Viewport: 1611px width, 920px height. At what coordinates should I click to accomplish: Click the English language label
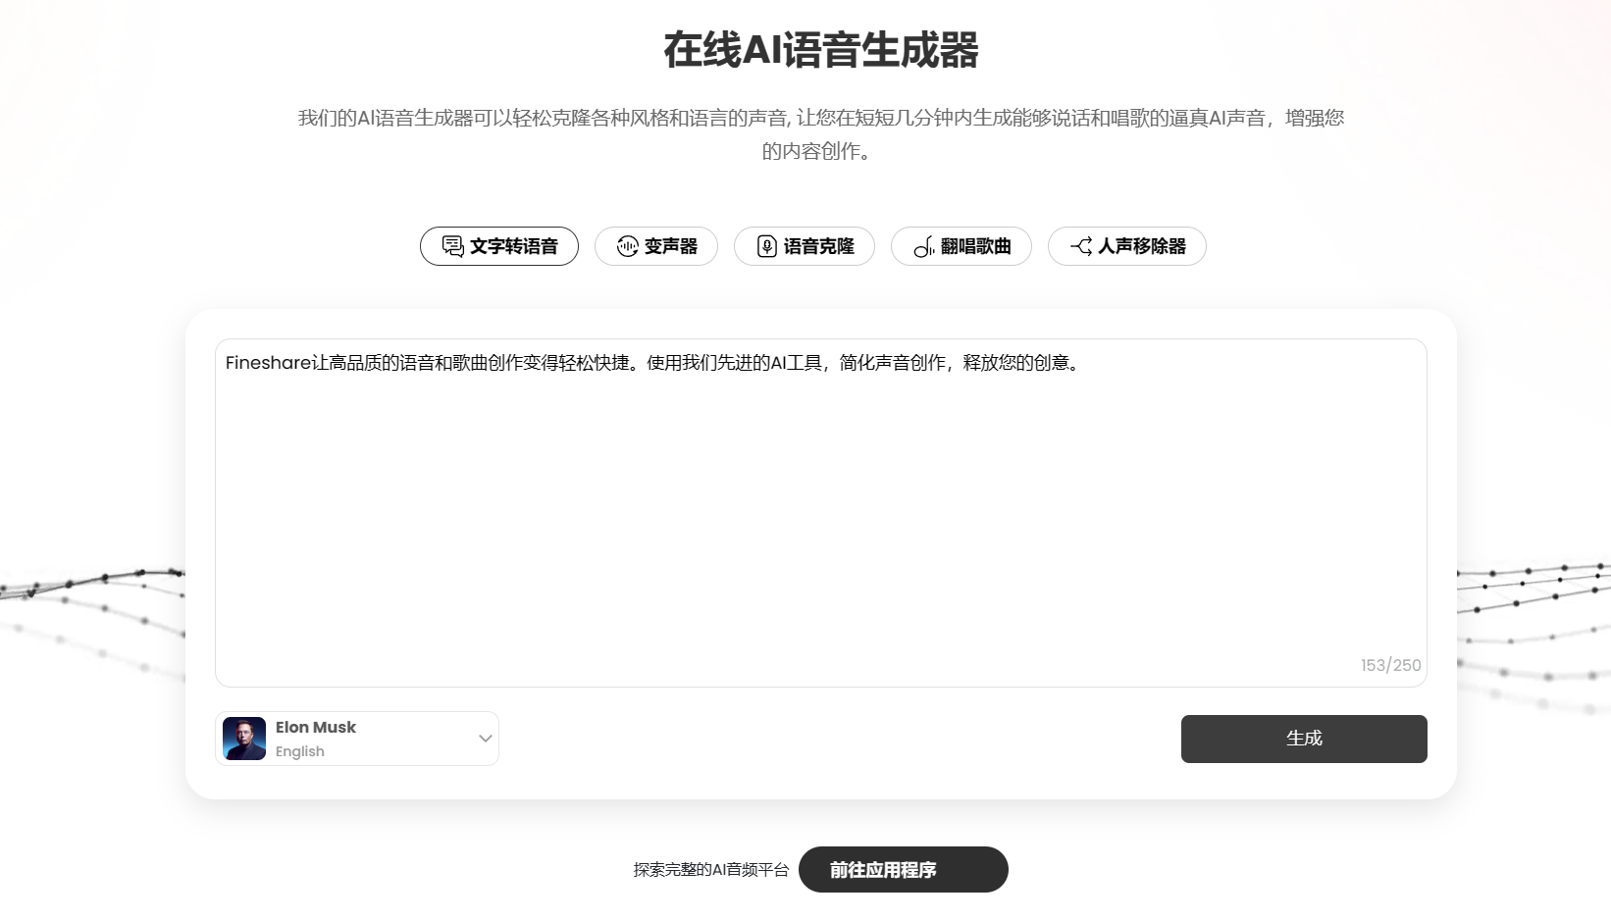tap(299, 751)
